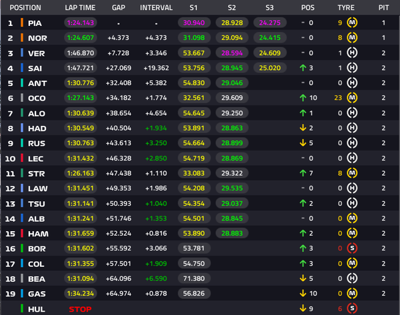Viewport: 400px width, 315px height.
Task: Click SAI's hard tyre icon
Action: (352, 68)
